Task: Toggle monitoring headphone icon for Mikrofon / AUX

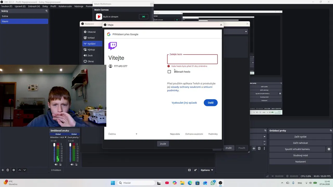Action: click(60, 164)
